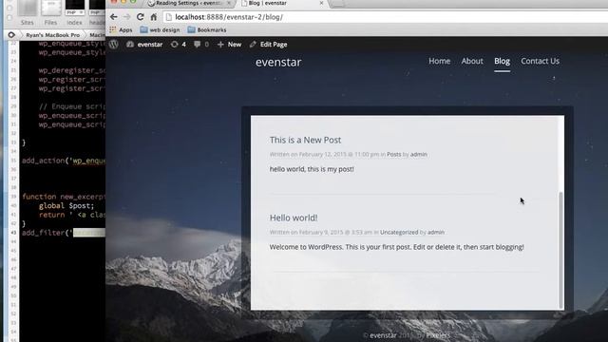Click the forward navigation arrow

126,17
